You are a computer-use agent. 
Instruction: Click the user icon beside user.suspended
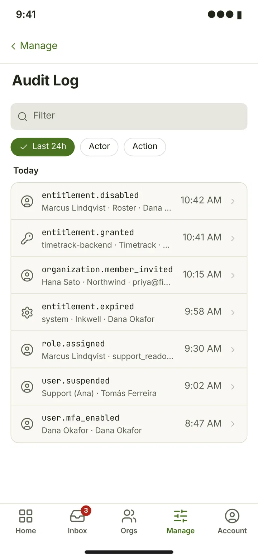(x=27, y=387)
